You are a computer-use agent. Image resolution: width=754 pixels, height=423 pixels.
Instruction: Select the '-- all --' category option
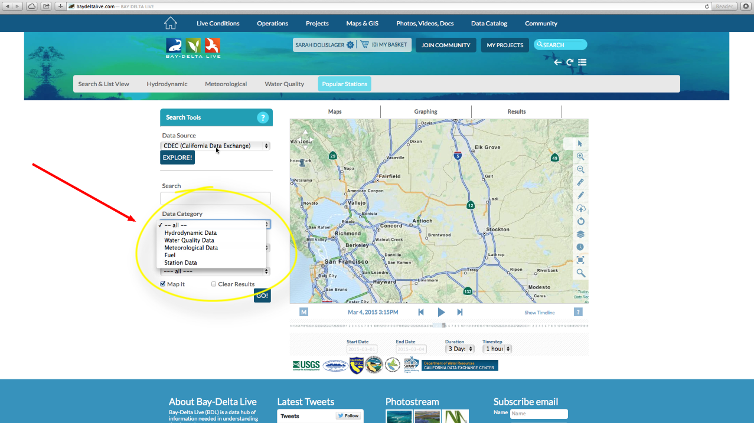[x=211, y=225]
